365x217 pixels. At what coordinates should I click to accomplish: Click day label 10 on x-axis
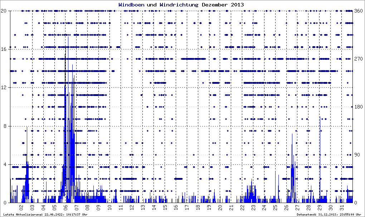[109, 207]
